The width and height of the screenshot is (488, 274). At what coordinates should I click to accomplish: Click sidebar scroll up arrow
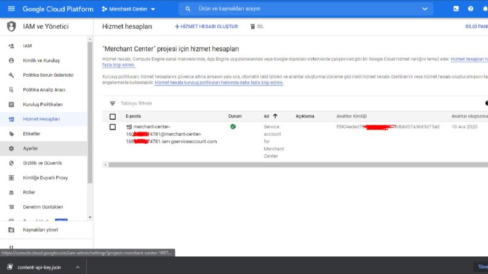tap(90, 39)
